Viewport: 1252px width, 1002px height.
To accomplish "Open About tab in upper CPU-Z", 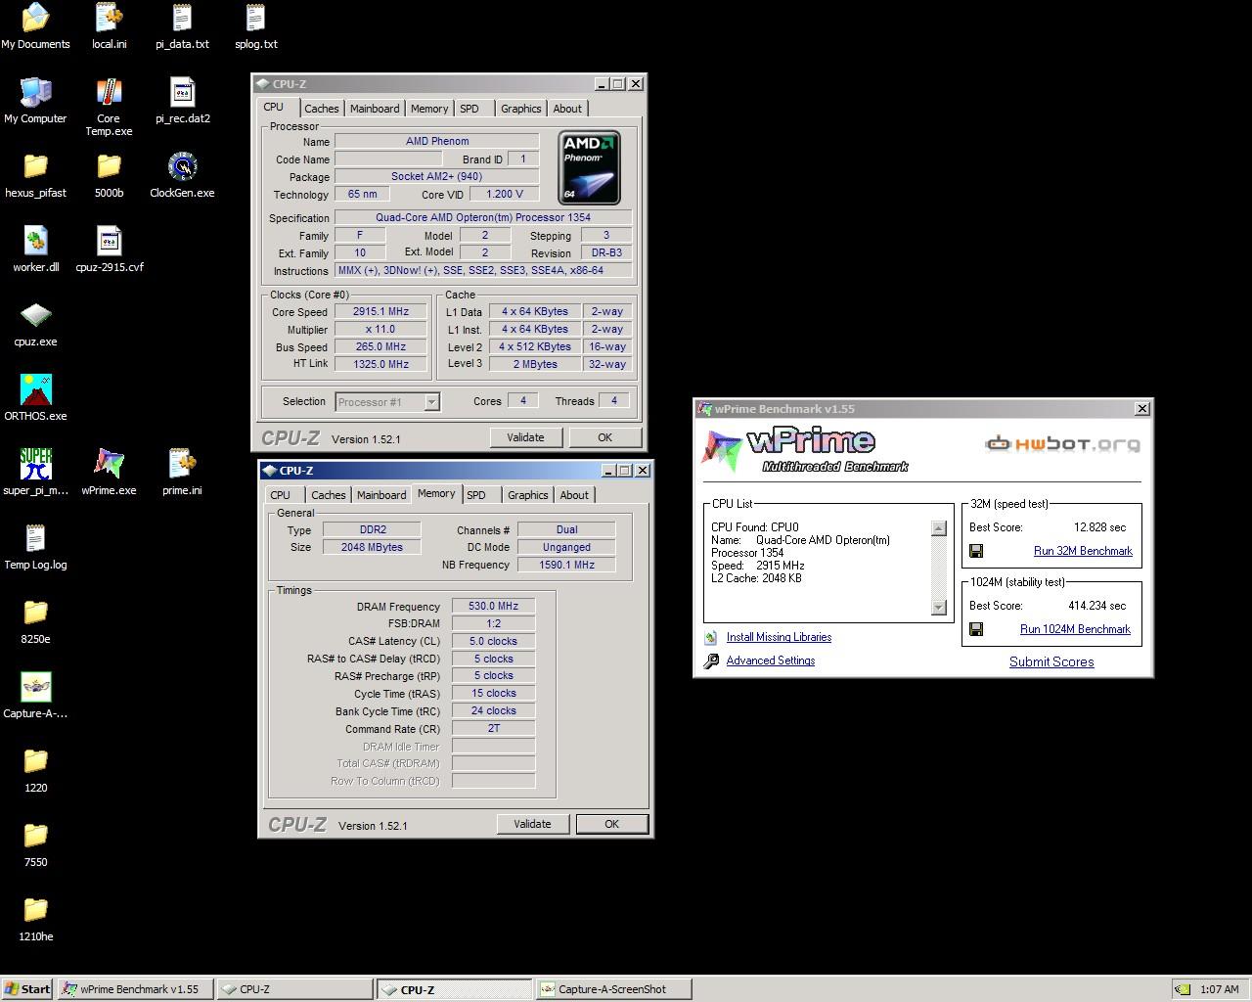I will click(x=567, y=109).
